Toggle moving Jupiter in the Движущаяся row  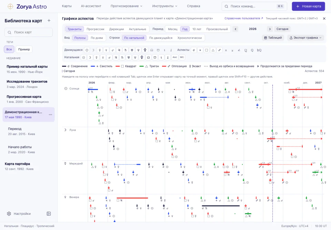pos(119,50)
